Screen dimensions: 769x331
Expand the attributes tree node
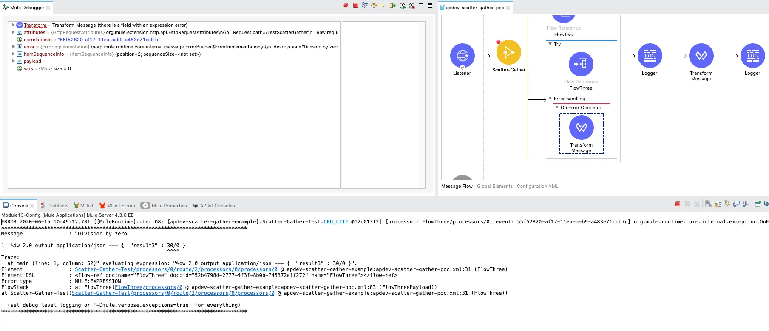click(x=13, y=32)
